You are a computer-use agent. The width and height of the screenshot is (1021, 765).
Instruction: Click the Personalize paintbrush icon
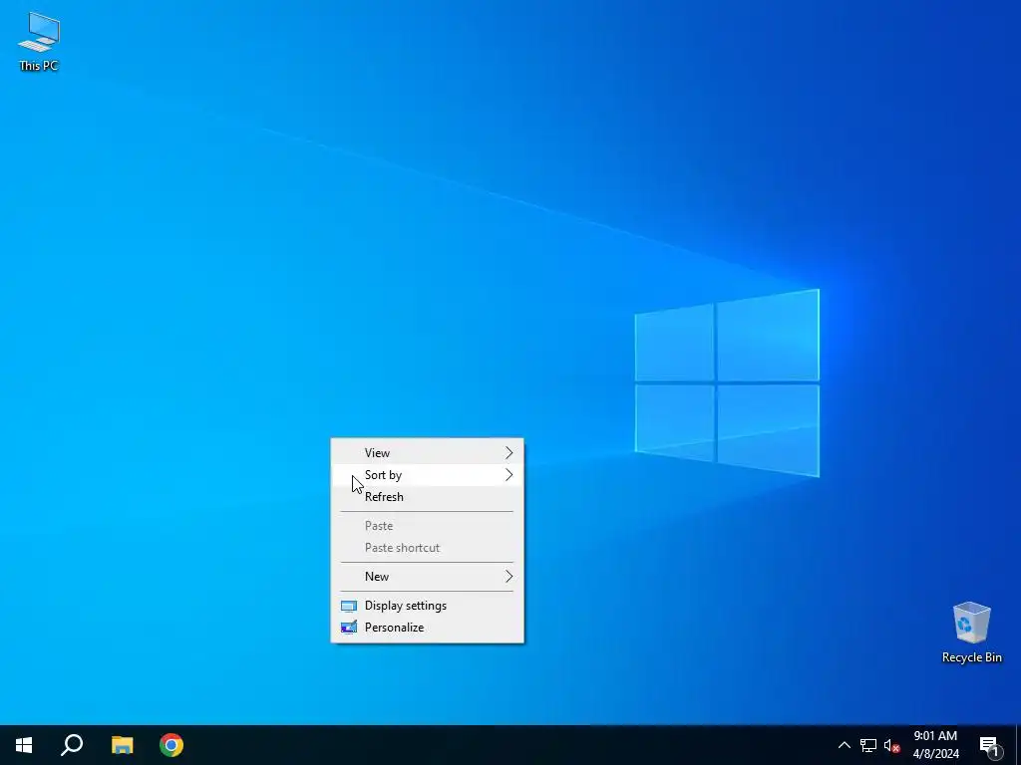pos(349,628)
